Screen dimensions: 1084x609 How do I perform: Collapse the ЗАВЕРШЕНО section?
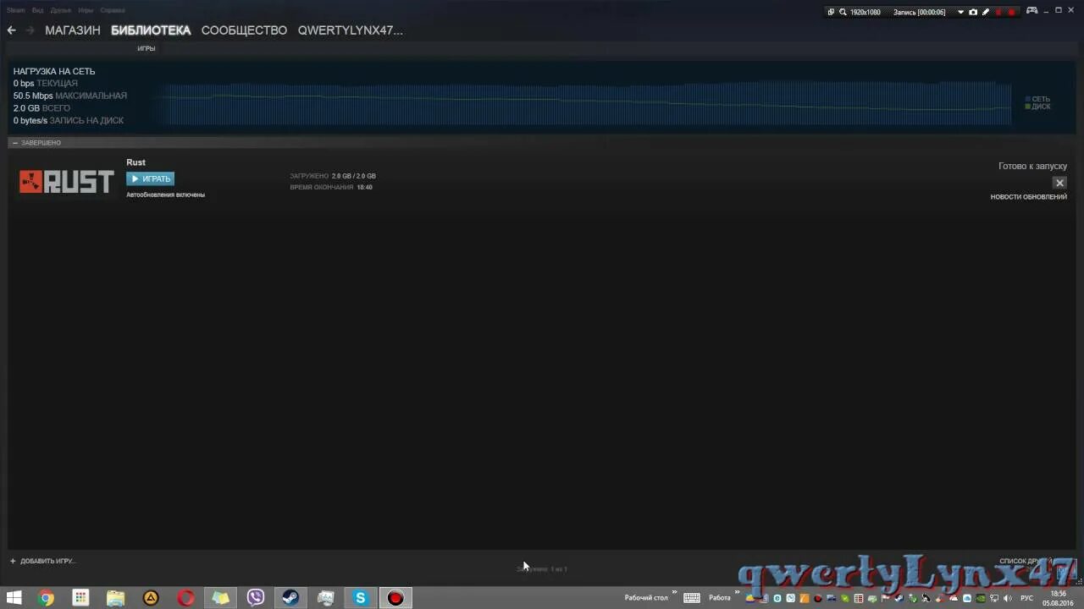point(14,143)
